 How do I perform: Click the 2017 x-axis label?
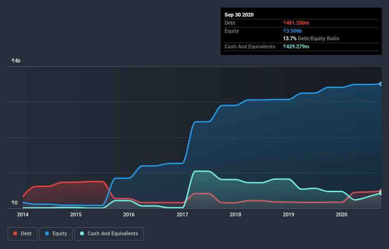tap(182, 214)
